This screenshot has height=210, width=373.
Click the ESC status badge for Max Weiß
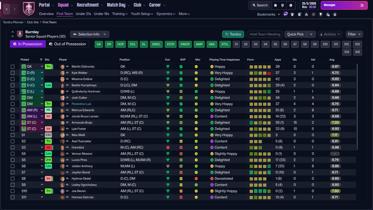pyautogui.click(x=48, y=135)
